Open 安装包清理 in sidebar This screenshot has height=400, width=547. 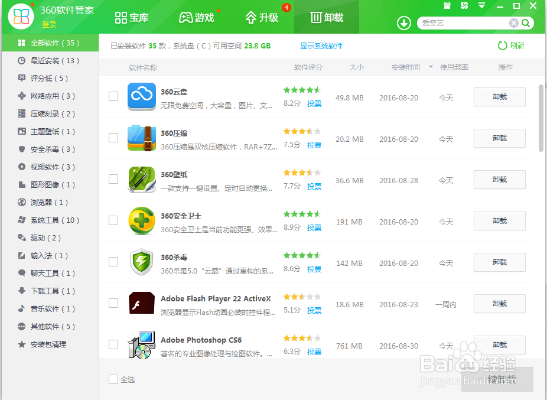coord(50,344)
